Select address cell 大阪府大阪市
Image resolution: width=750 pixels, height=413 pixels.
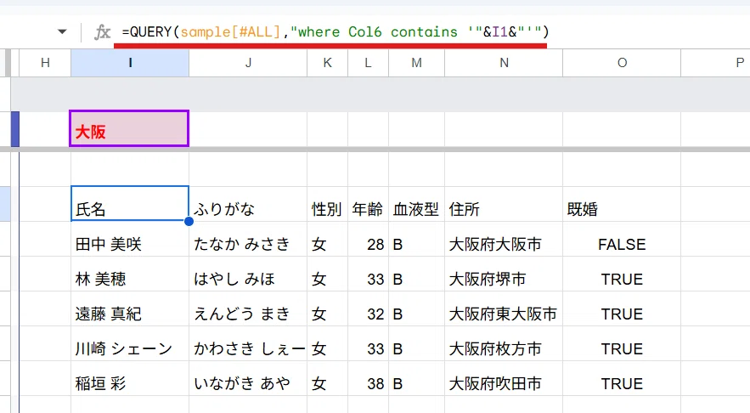pyautogui.click(x=504, y=239)
